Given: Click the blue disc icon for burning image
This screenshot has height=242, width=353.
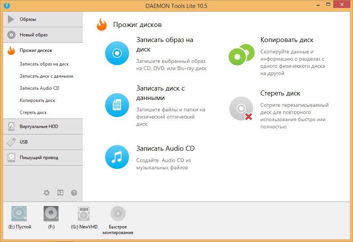Looking at the screenshot, I should [117, 53].
